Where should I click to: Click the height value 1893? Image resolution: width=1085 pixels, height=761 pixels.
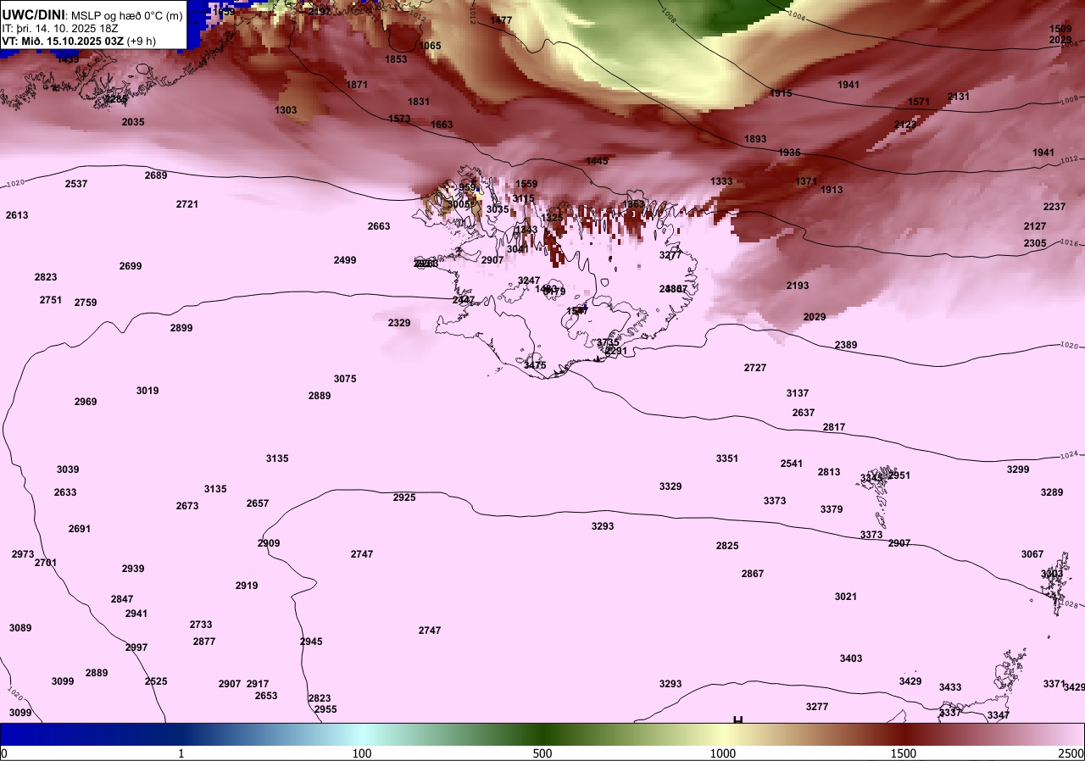[x=755, y=139]
